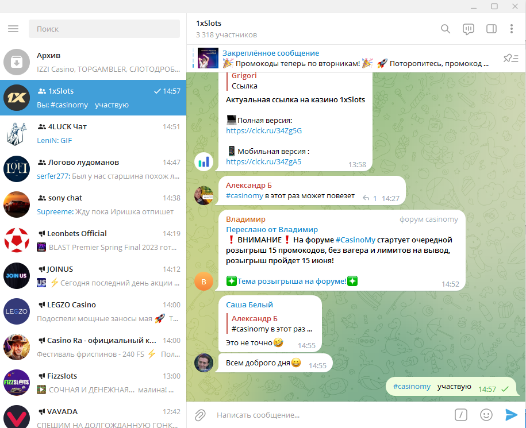Click the attach file paperclip icon
The image size is (526, 428).
click(200, 415)
